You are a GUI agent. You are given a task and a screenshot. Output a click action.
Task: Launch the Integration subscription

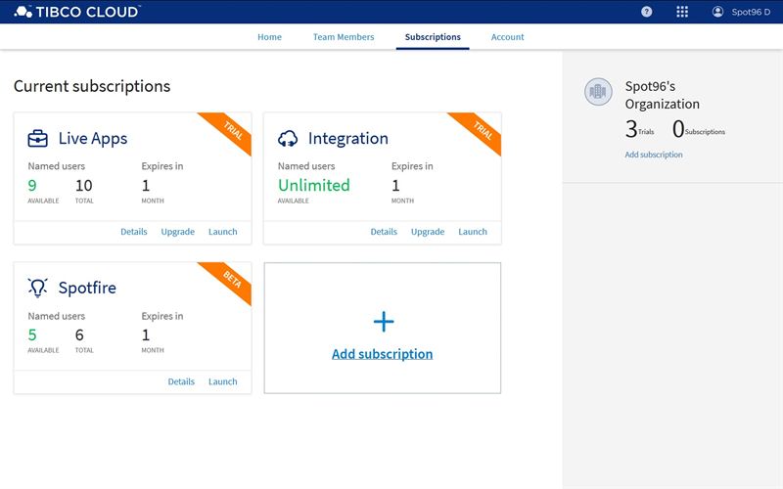(x=473, y=232)
